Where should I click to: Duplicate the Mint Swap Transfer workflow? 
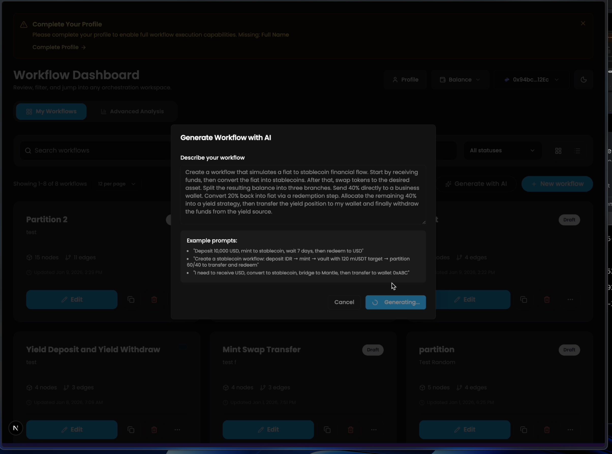coord(327,430)
